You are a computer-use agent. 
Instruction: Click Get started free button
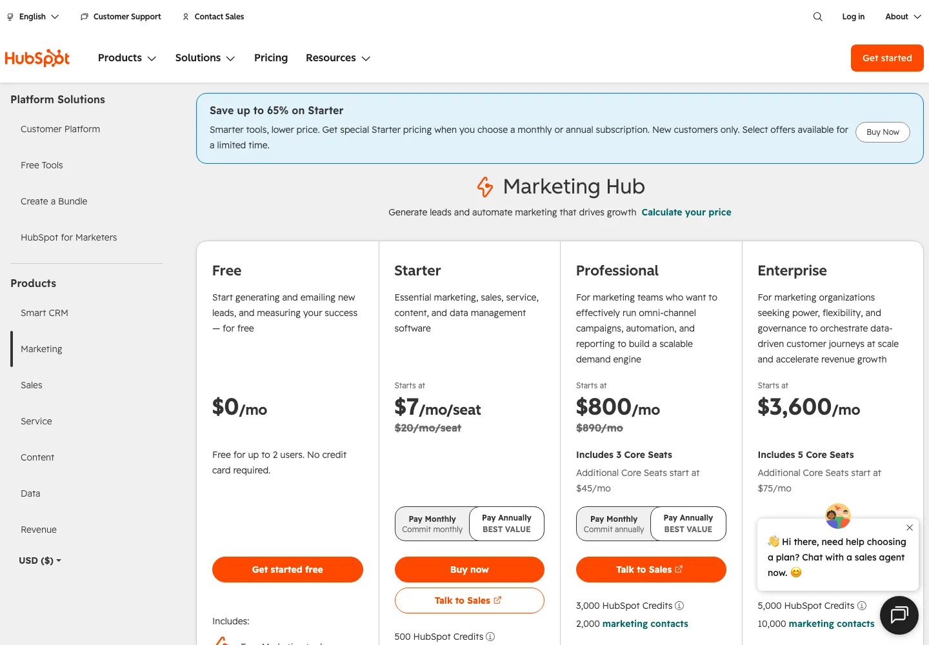(288, 570)
